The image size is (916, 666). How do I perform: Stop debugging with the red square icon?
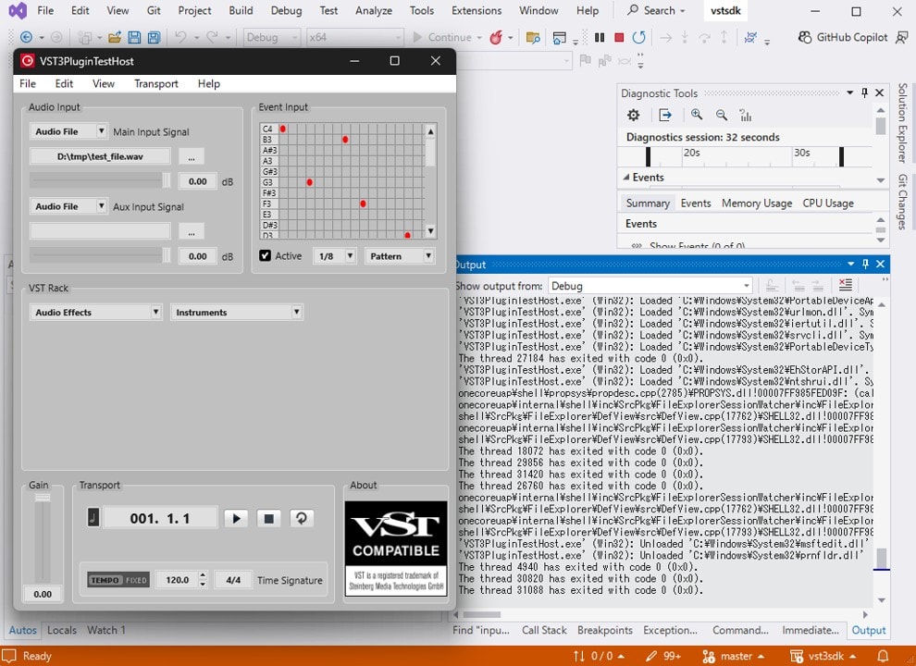coord(619,37)
